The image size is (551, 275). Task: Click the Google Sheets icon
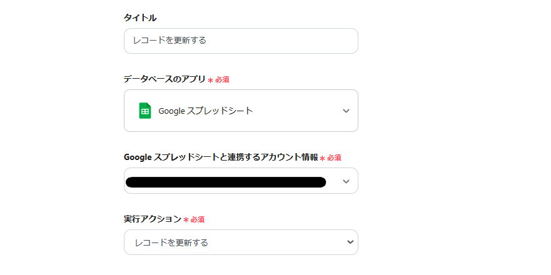point(145,111)
